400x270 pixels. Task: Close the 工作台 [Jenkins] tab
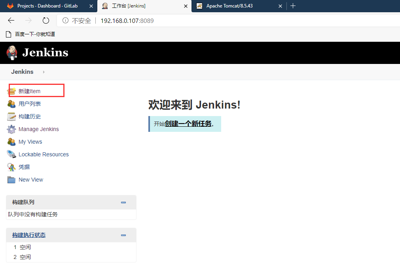coord(186,6)
